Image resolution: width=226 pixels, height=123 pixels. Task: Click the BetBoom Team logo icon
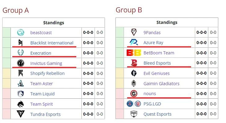coord(134,53)
